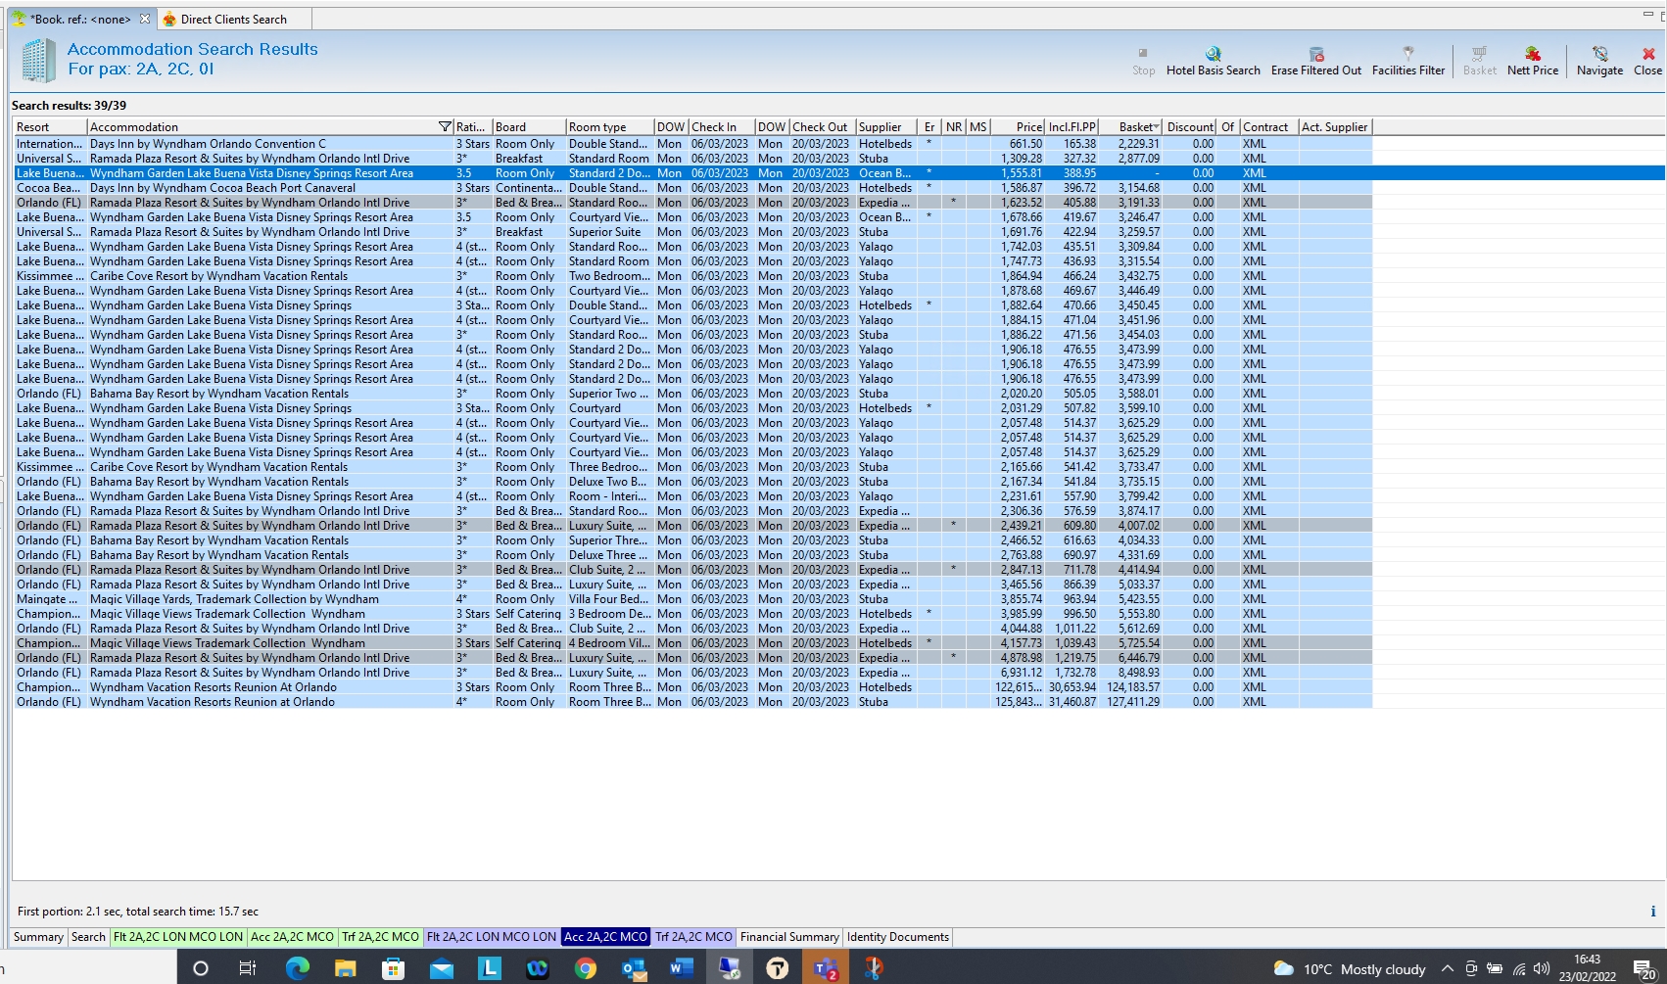Click the room type cell Two Bedroo...
1667x984 pixels.
point(608,276)
